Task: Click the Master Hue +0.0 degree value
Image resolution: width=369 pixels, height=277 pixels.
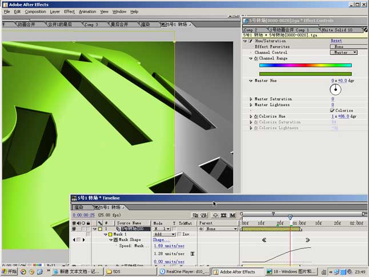Action: [342, 81]
